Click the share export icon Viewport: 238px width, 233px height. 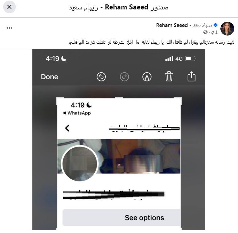[x=191, y=76]
